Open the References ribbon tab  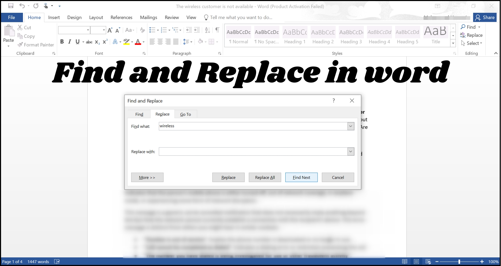[121, 17]
